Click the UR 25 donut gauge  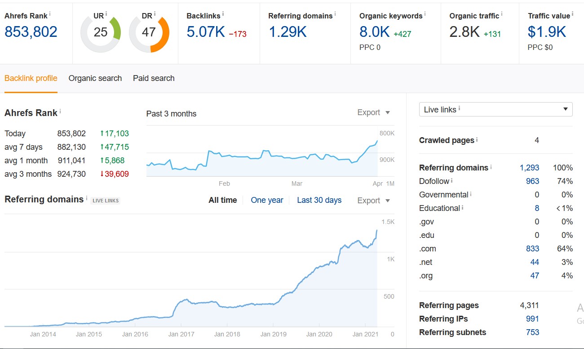pyautogui.click(x=101, y=32)
